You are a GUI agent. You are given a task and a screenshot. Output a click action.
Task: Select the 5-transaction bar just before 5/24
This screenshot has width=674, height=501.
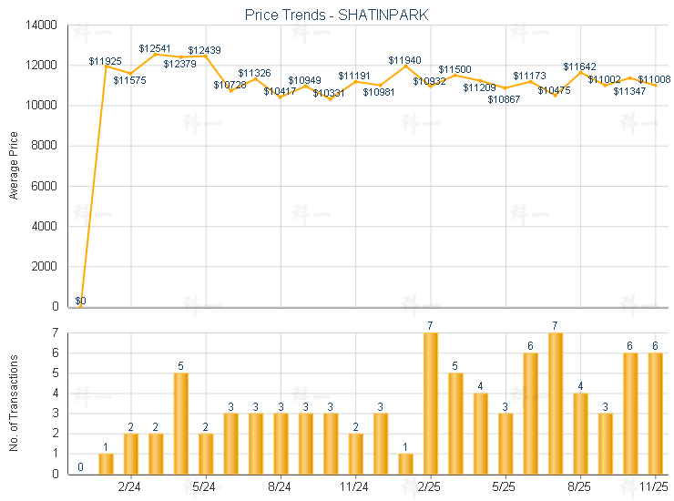180,423
